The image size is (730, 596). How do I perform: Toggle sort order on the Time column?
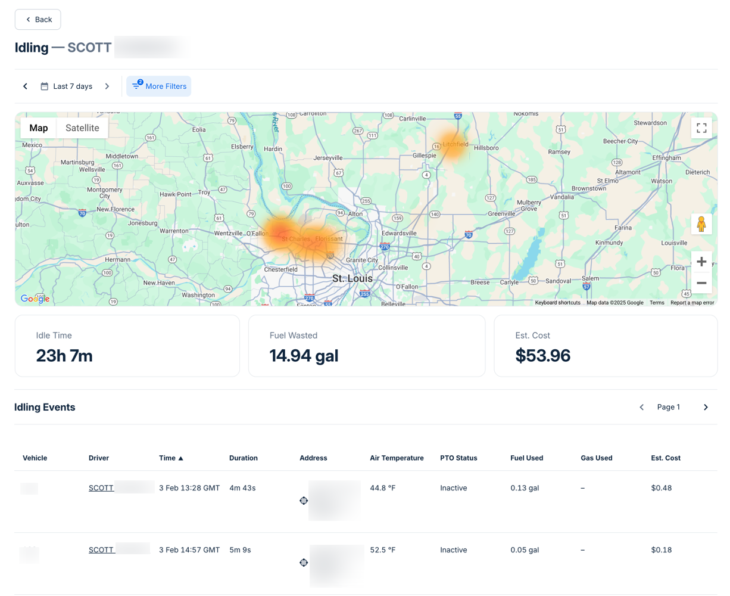[171, 458]
